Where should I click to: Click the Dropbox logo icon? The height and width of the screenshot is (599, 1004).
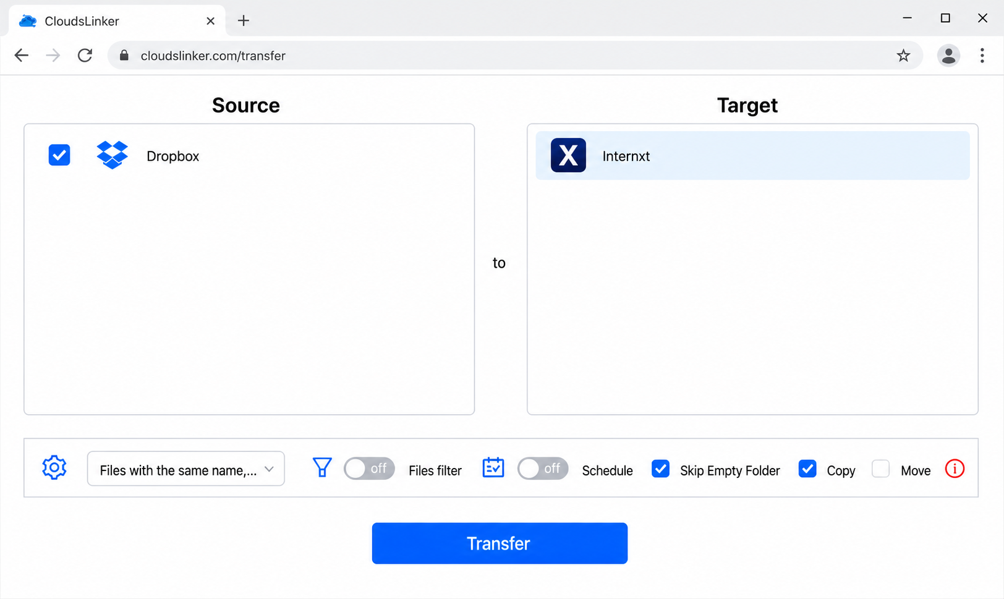(112, 155)
